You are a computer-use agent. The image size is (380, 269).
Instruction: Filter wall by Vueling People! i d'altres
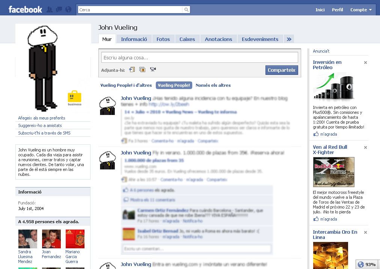click(126, 85)
